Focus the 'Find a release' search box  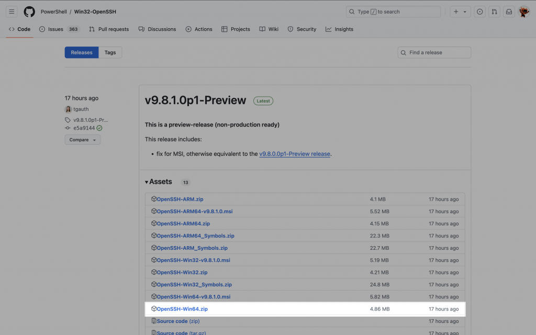434,53
